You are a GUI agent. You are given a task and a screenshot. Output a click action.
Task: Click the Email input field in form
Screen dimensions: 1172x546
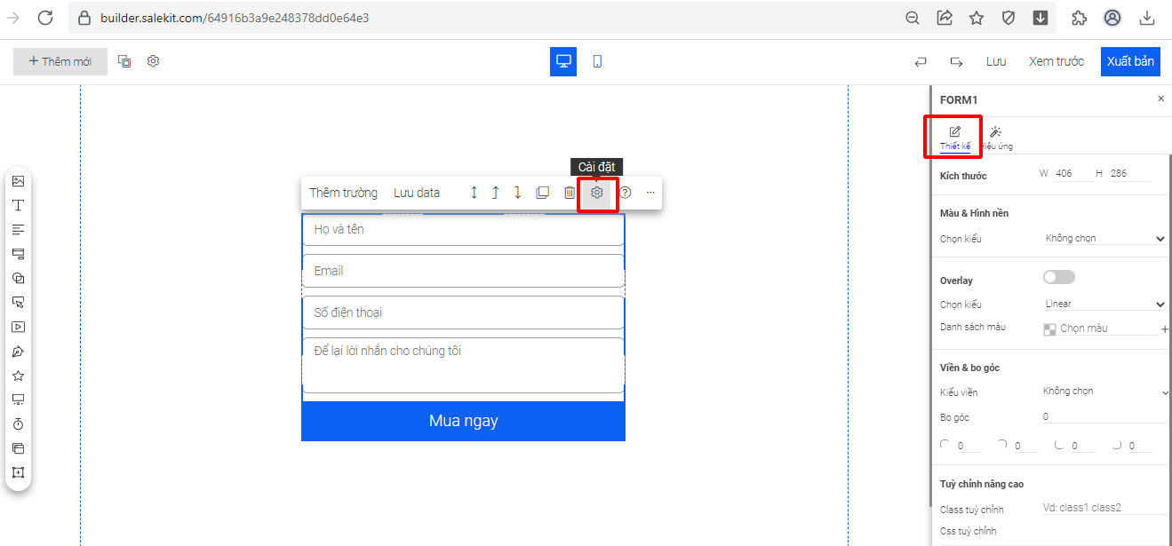(463, 271)
